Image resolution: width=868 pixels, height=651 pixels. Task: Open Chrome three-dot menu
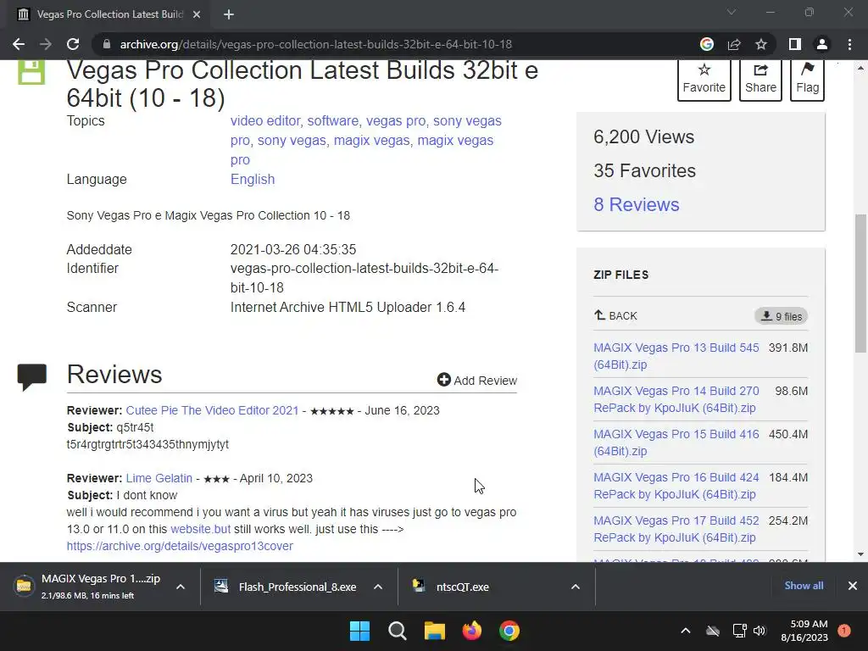[849, 44]
